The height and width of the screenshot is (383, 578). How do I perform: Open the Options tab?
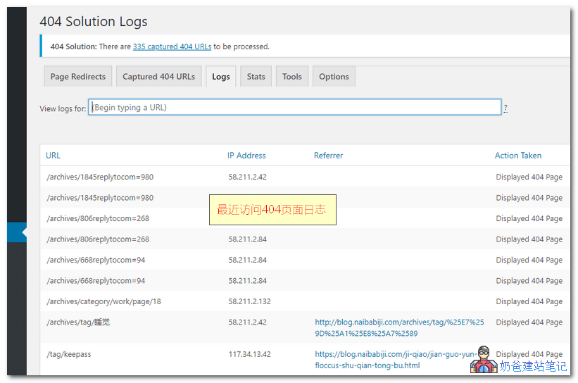[x=334, y=77]
